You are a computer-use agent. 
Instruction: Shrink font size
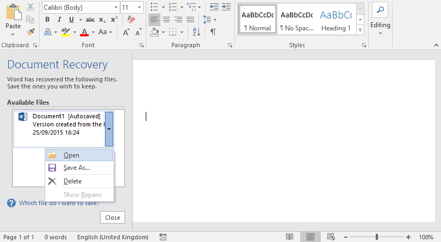tap(138, 32)
